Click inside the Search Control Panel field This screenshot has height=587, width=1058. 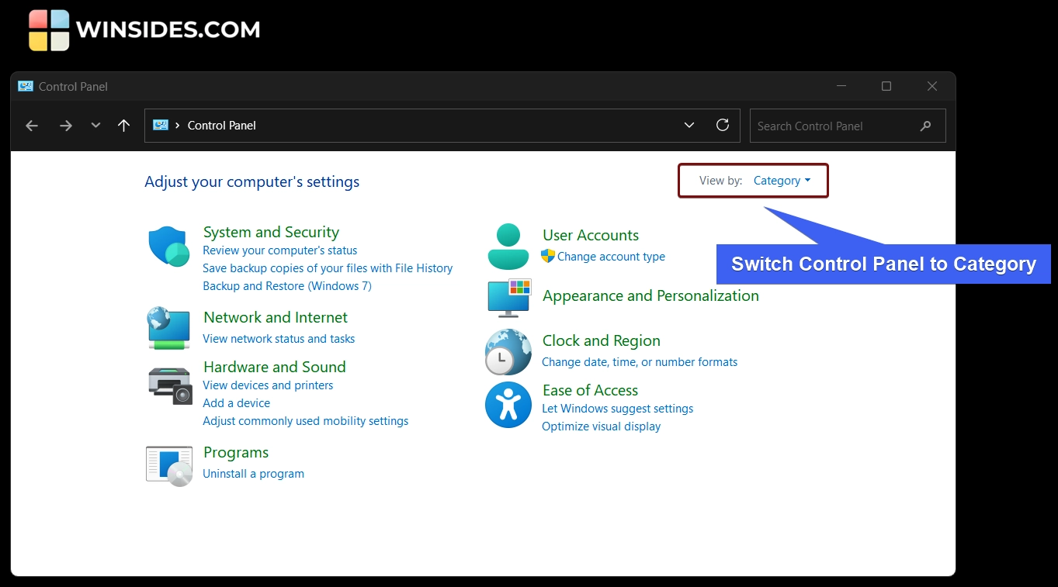pyautogui.click(x=831, y=125)
